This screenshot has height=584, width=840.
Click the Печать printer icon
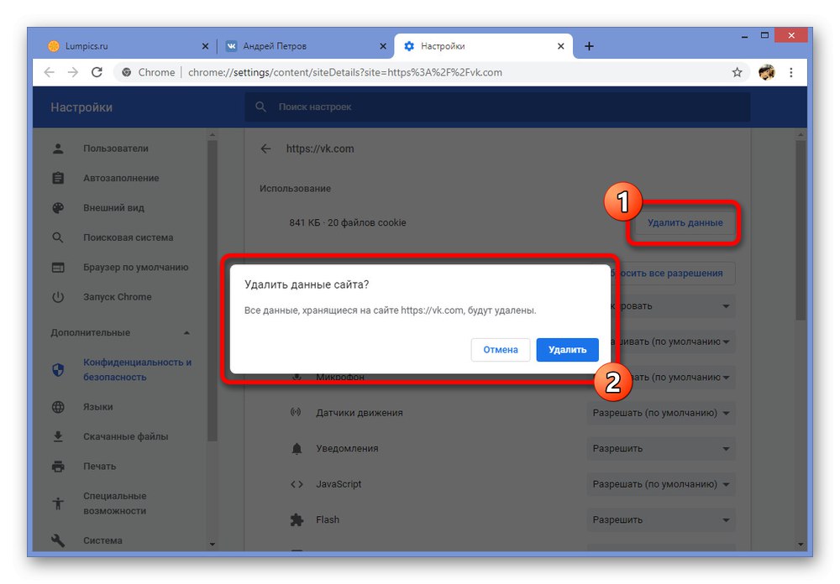58,467
